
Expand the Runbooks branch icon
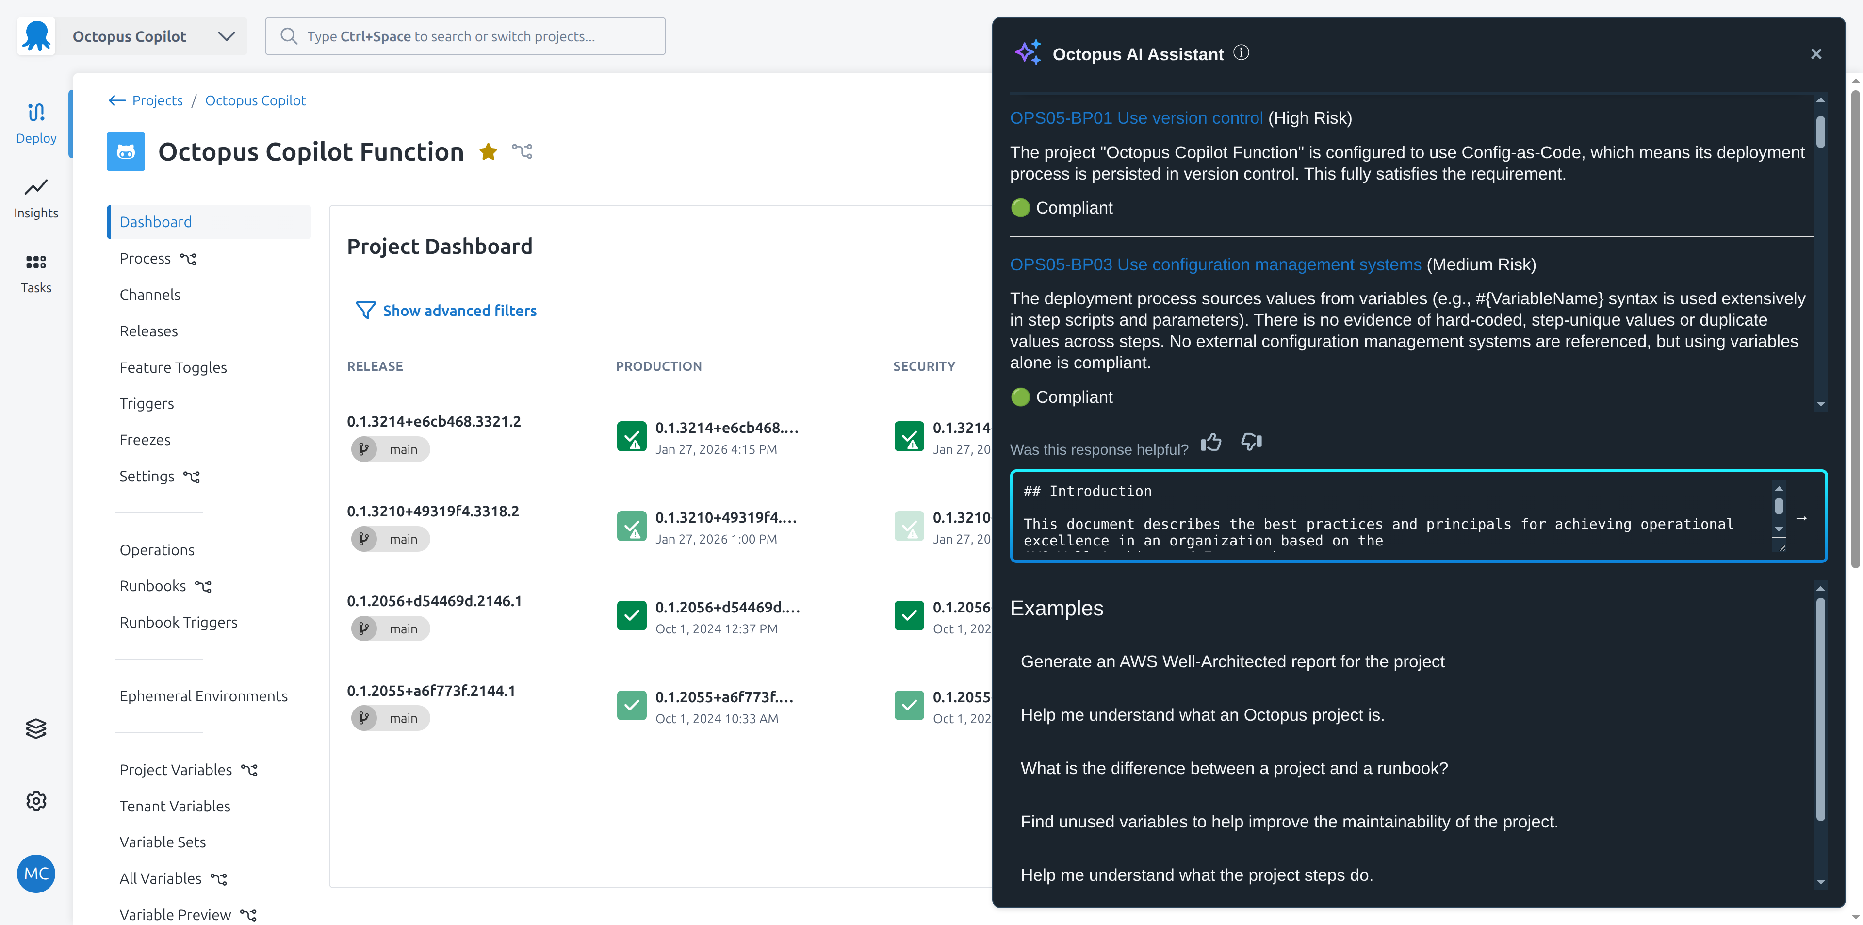pyautogui.click(x=202, y=586)
